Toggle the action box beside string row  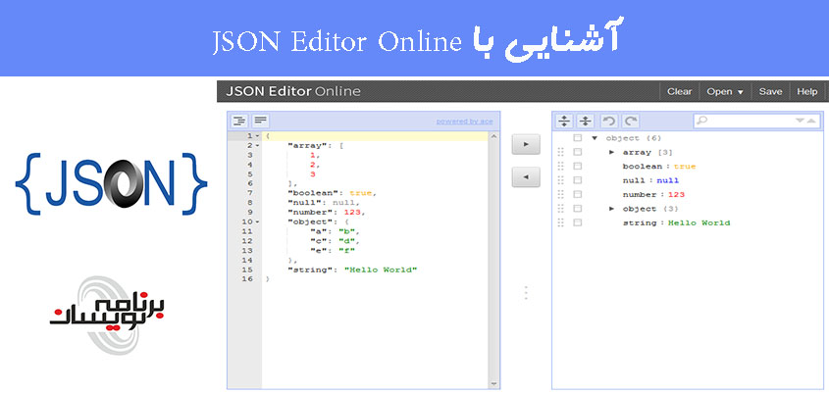click(578, 223)
